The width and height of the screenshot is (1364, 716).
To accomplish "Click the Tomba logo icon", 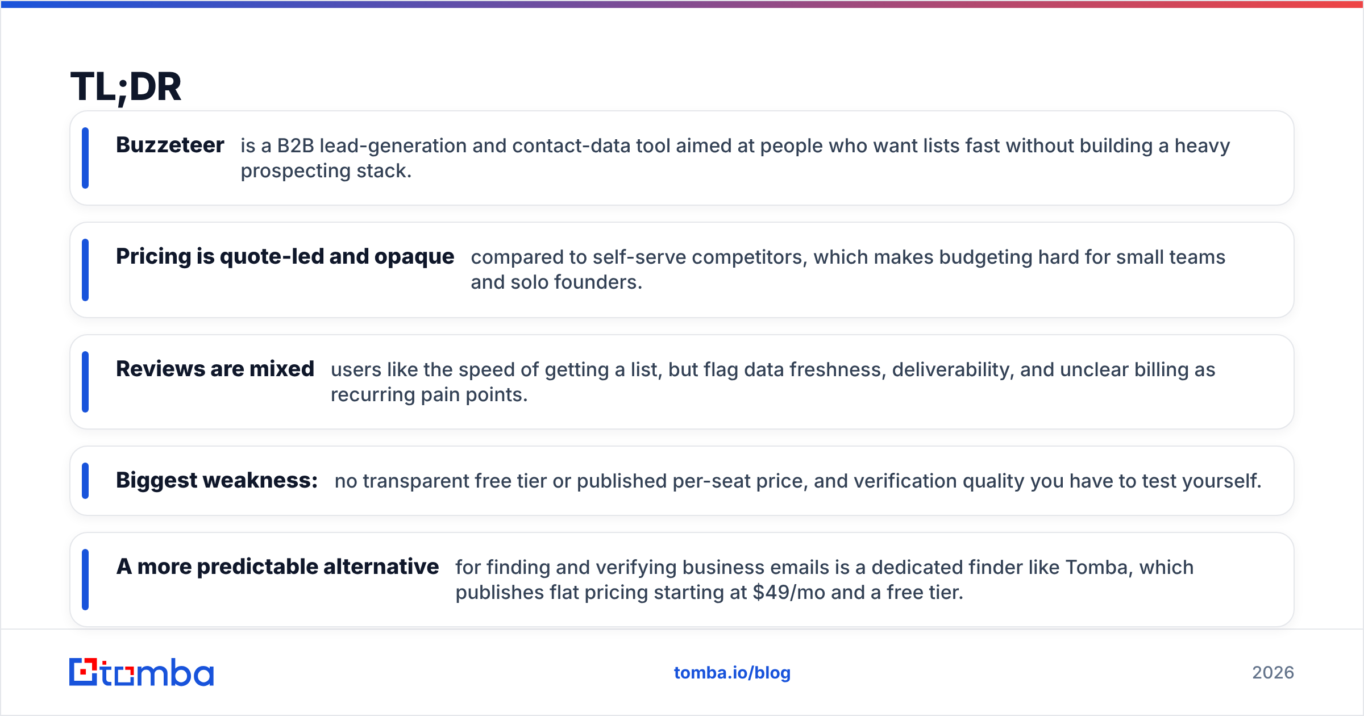I will pos(141,672).
